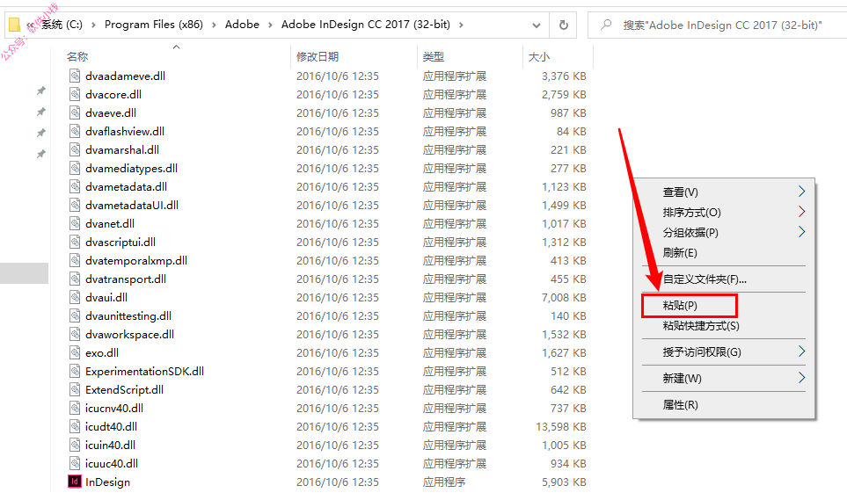847x500 pixels.
Task: Open the 排序方式(O) submenu
Action: (x=724, y=212)
